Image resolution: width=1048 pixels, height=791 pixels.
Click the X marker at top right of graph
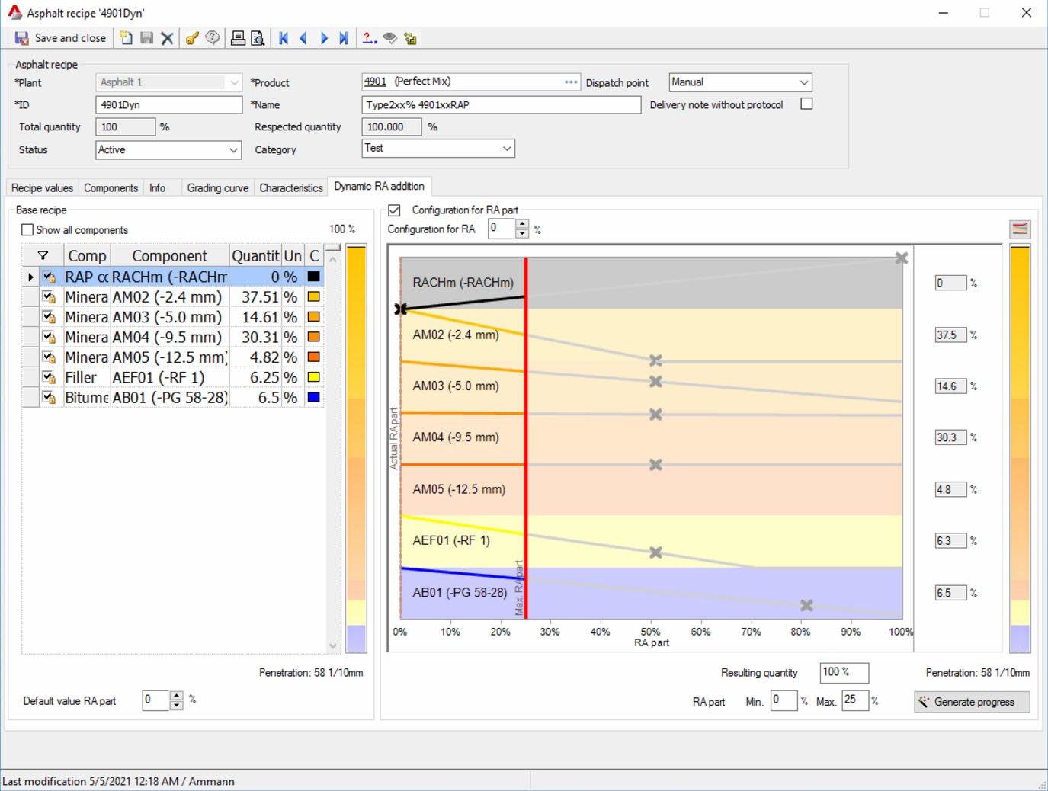(902, 258)
